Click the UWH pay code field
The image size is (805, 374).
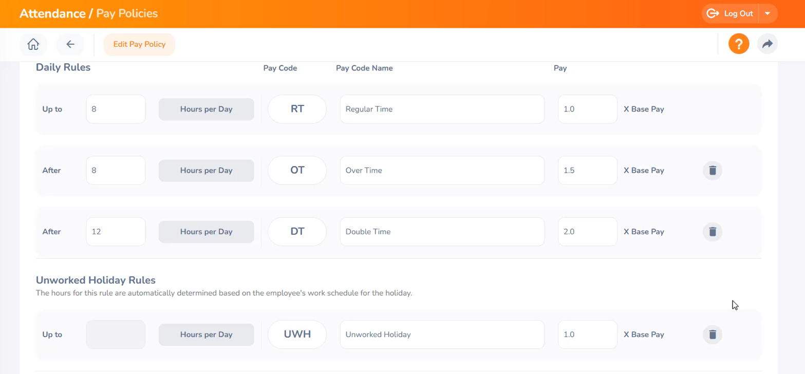coord(297,334)
